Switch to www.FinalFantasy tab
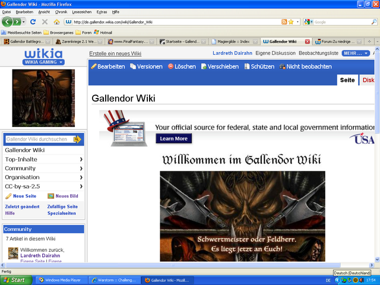The height and width of the screenshot is (285, 380). (131, 42)
